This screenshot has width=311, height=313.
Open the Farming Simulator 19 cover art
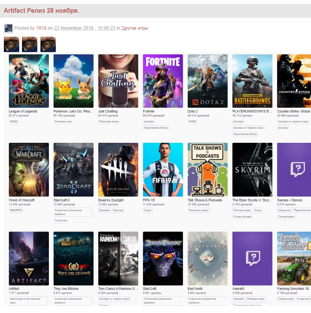point(294,259)
